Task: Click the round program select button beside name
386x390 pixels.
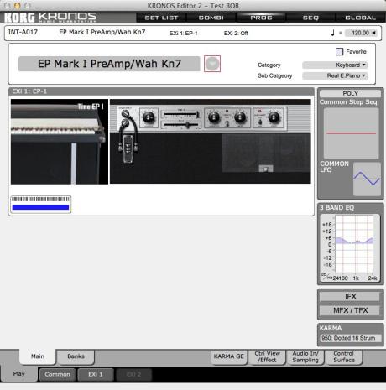Action: 212,64
